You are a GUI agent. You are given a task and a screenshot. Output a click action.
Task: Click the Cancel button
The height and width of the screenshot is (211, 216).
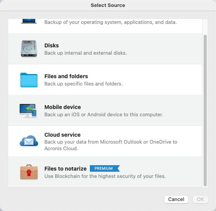(176, 199)
